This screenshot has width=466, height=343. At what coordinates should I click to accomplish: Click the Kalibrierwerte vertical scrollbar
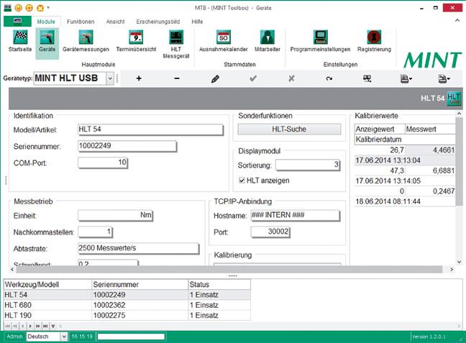coord(459,161)
